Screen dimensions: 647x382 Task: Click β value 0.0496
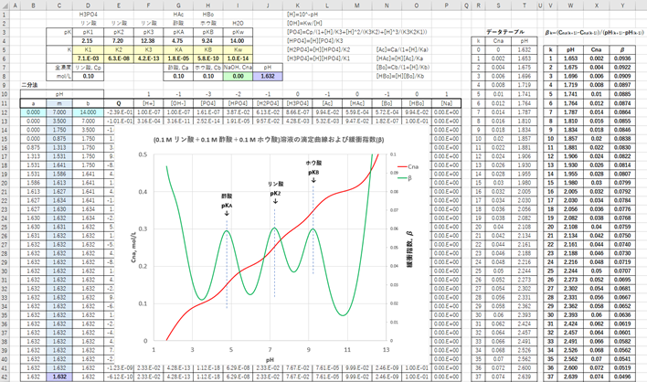(621, 377)
